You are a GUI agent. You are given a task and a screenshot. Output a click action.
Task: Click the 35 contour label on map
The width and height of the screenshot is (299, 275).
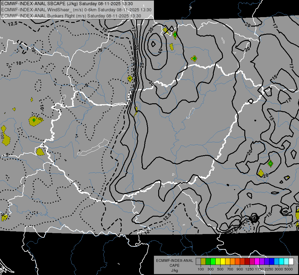[151, 30]
